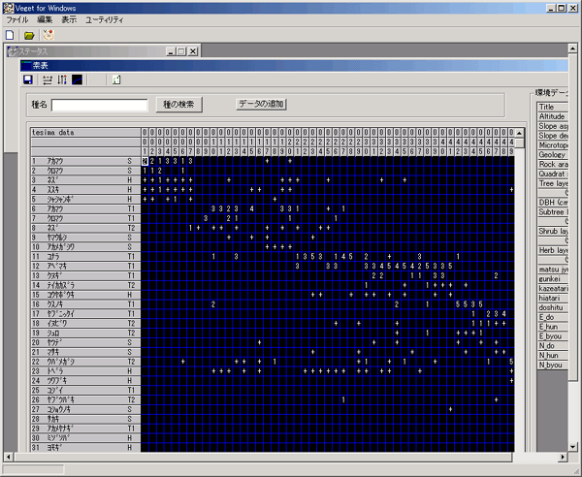The image size is (582, 477).
Task: Click the row sort icon beside Save
Action: pyautogui.click(x=47, y=79)
